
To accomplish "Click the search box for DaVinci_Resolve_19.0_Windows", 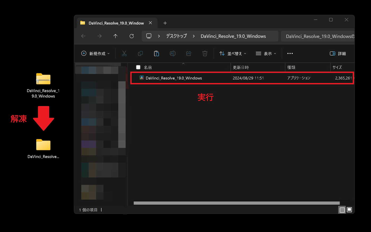I will 318,36.
